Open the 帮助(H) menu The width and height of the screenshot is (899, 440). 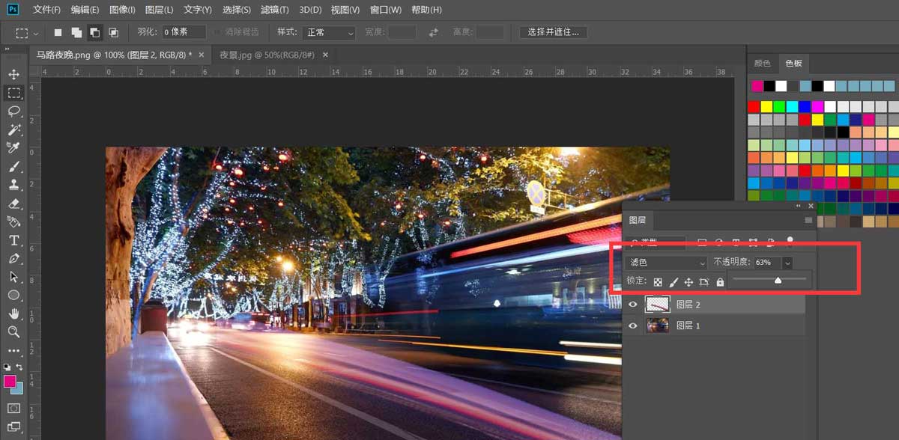click(426, 10)
